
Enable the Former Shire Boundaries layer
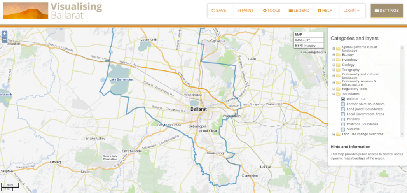point(343,104)
